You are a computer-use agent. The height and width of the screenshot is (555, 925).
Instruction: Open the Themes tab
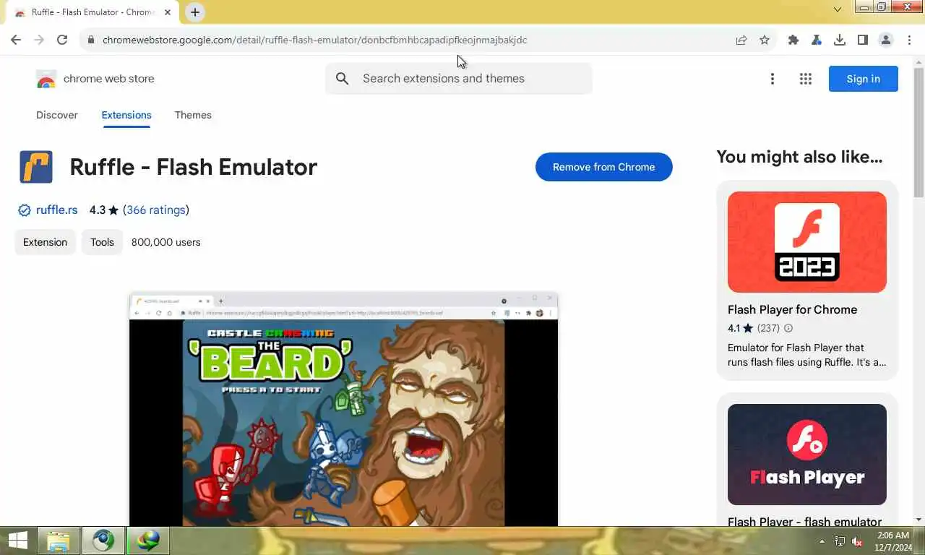tap(193, 115)
